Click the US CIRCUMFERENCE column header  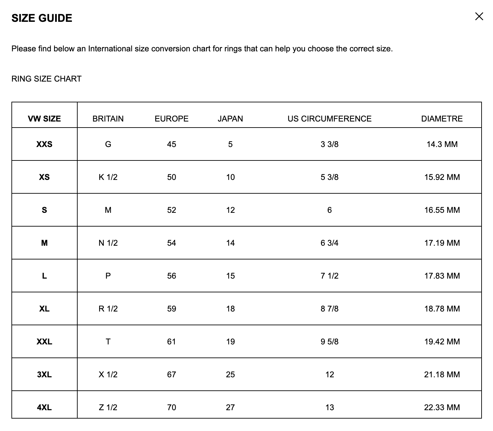[329, 118]
